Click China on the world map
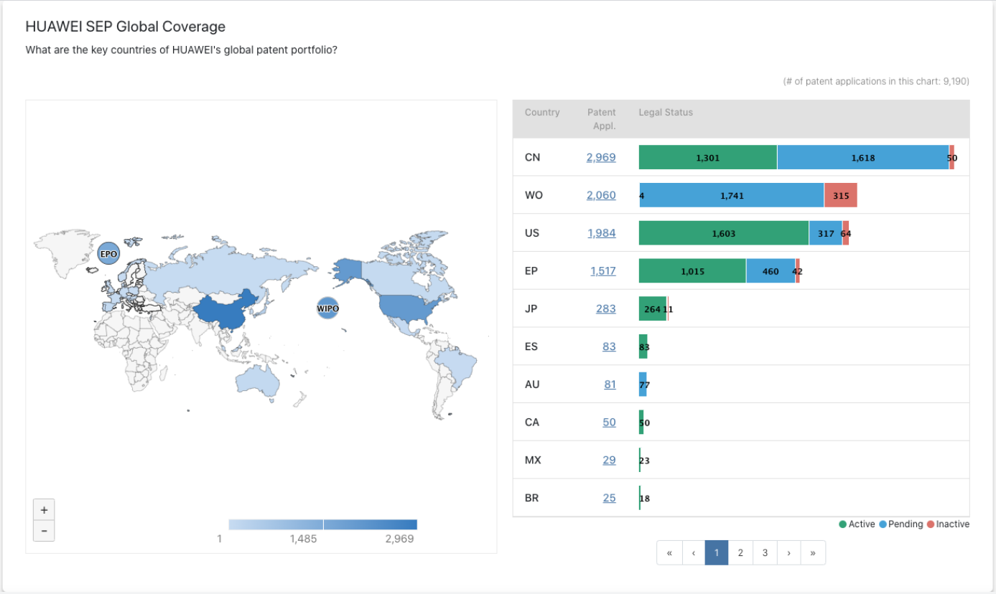The image size is (996, 594). click(226, 310)
